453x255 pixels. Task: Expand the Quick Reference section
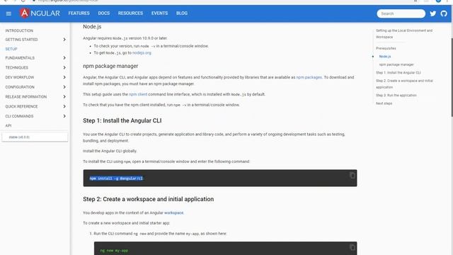pyautogui.click(x=35, y=107)
